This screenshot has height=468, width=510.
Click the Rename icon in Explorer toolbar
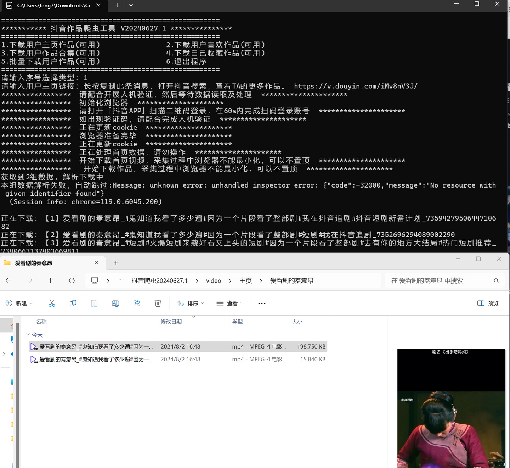point(115,303)
